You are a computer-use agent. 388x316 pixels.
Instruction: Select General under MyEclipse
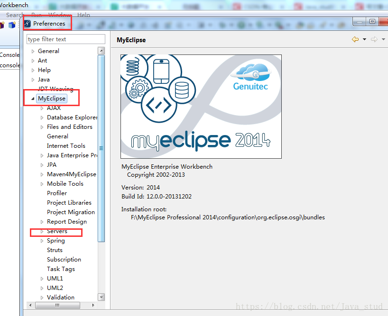pyautogui.click(x=58, y=136)
